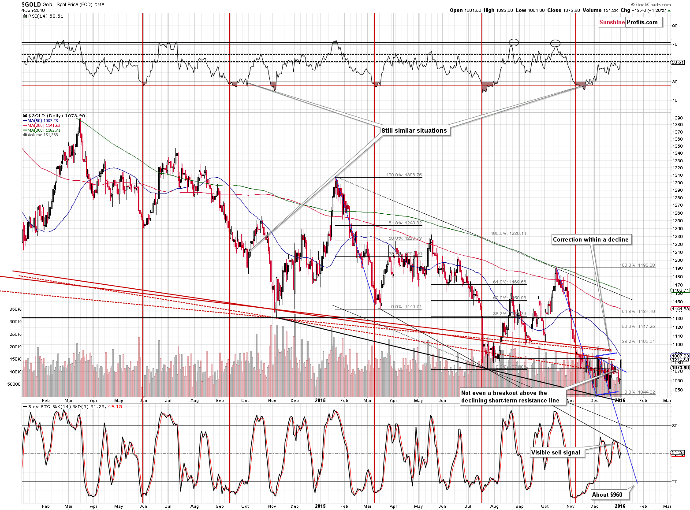Click the '50.0%: 1117.25' Fibonacci label
This screenshot has height=510, width=690.
[x=638, y=327]
